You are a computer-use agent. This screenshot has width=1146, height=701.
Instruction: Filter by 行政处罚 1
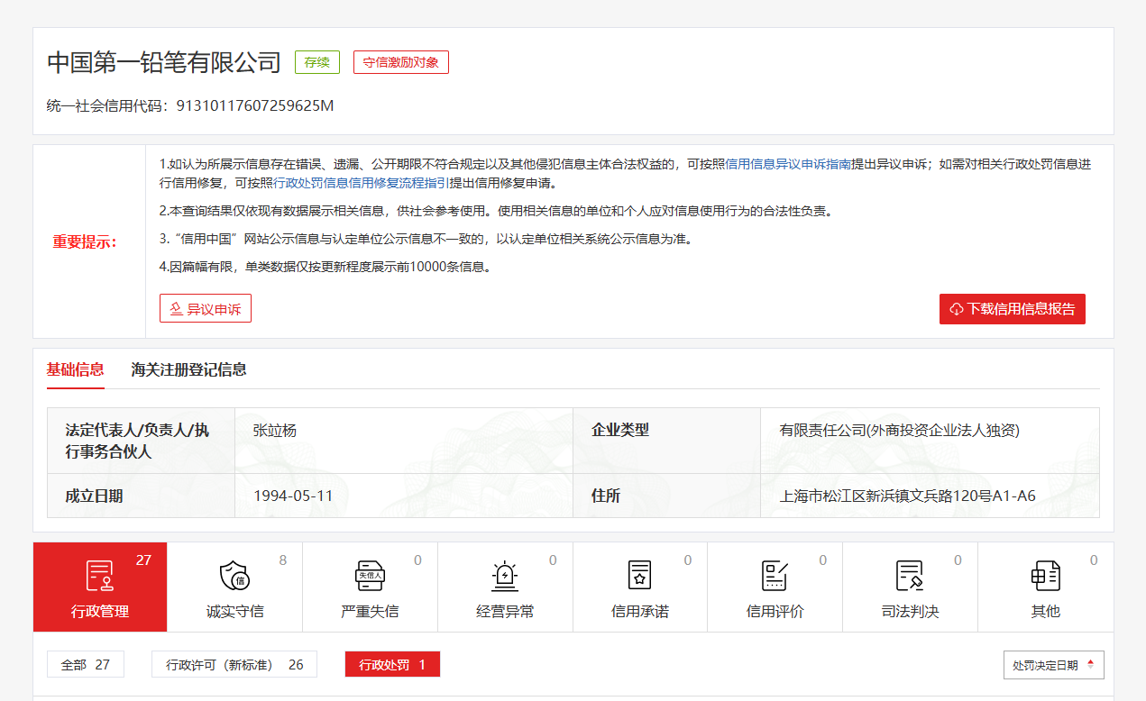coord(392,665)
